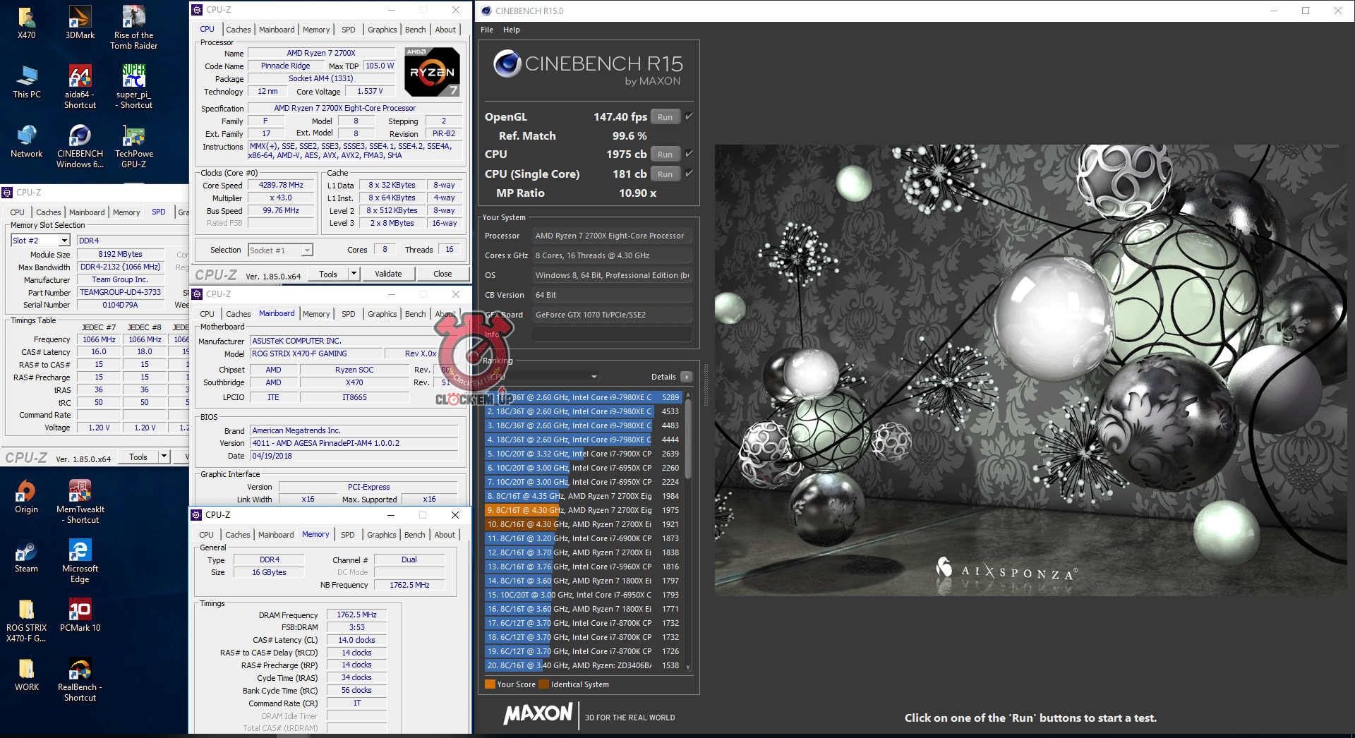Toggle the CPU Single Core checkbox
The width and height of the screenshot is (1355, 738).
[x=689, y=174]
